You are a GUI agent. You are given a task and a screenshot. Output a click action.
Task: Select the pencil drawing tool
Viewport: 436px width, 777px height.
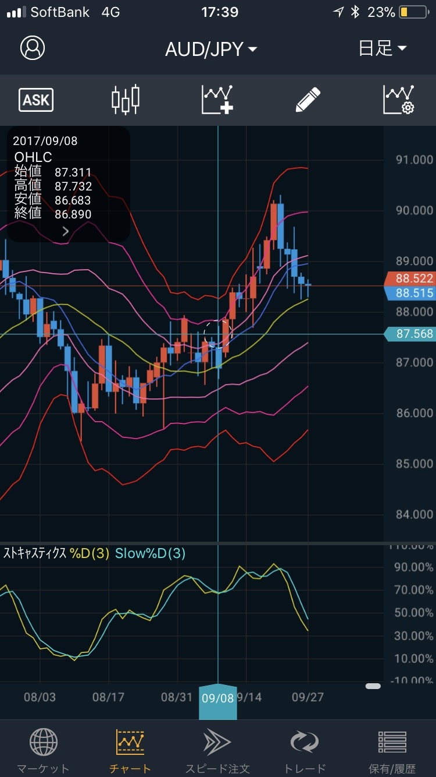click(x=308, y=100)
